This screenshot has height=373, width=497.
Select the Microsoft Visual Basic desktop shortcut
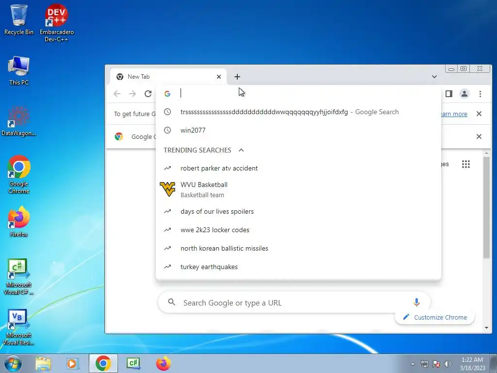18,327
